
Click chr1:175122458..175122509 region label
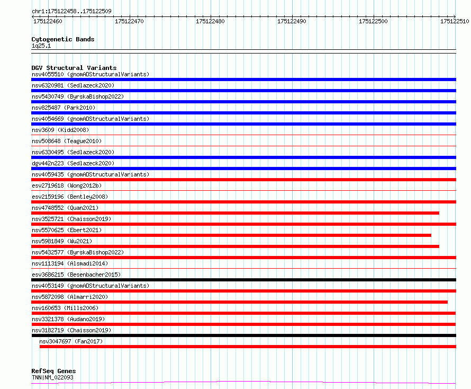(71, 11)
